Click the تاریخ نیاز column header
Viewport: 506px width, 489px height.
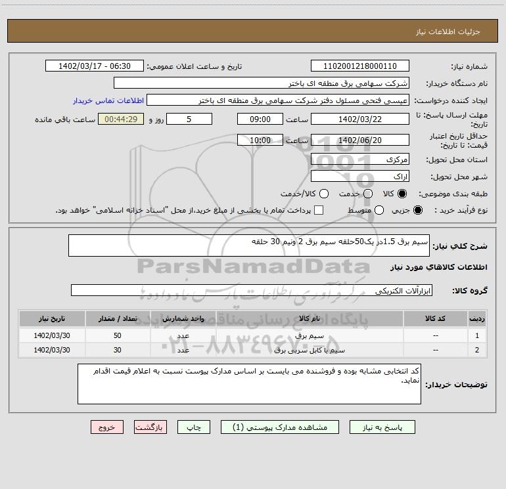(52, 318)
